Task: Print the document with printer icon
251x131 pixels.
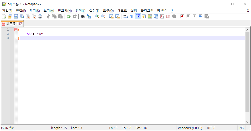Action: pos(40,16)
